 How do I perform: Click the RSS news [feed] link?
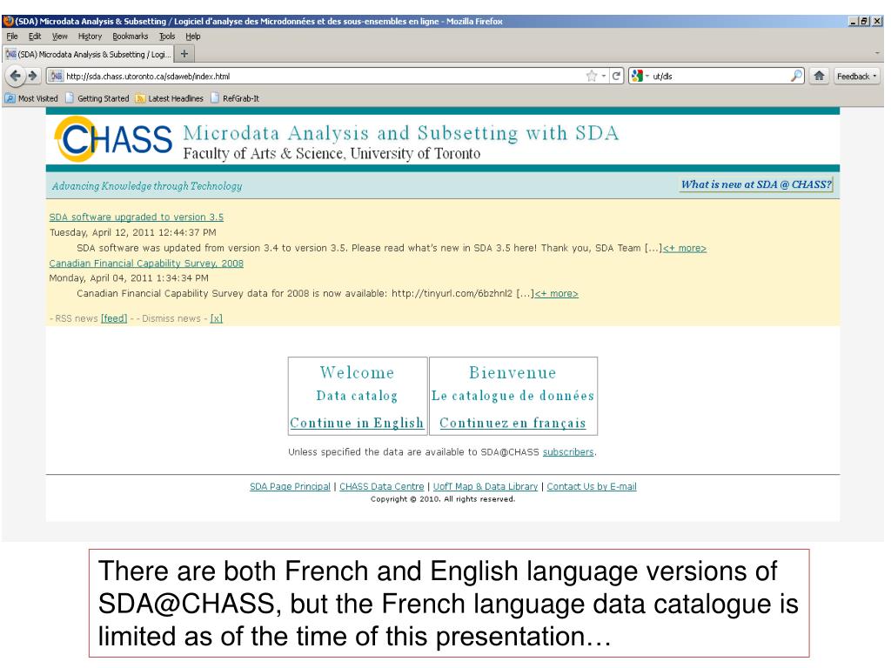[x=114, y=318]
